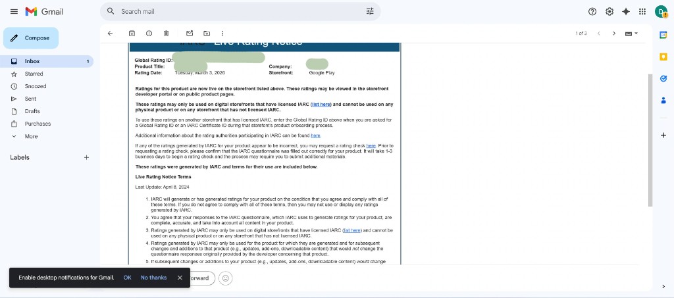Open Gemini sparkle assistant
The image size is (674, 298).
[x=625, y=11]
